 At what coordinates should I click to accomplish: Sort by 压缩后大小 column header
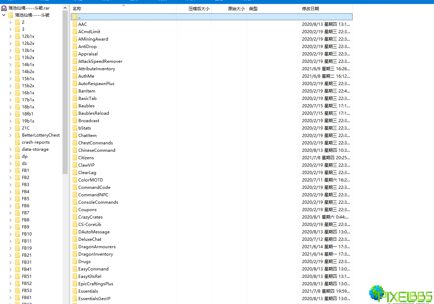(199, 8)
